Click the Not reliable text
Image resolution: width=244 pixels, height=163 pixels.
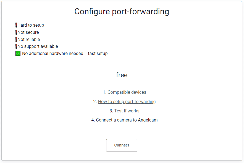(x=29, y=39)
